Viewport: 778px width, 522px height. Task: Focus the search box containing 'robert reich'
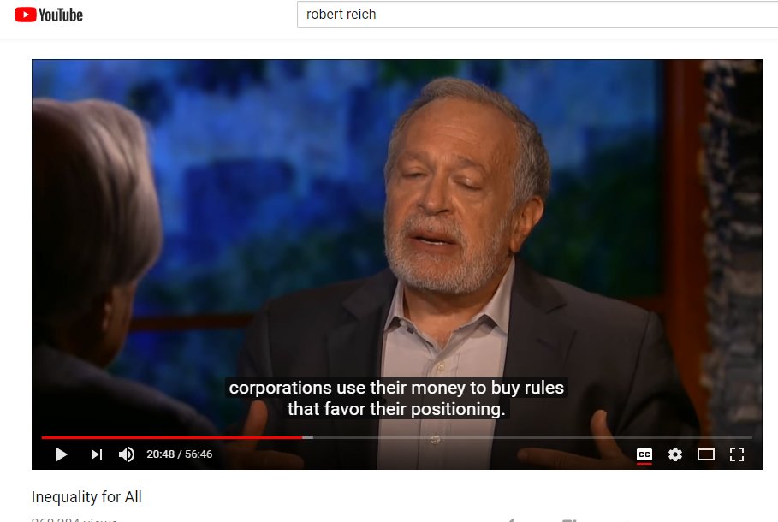[537, 15]
